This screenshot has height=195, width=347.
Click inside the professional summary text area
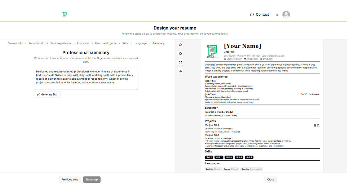coord(86,79)
